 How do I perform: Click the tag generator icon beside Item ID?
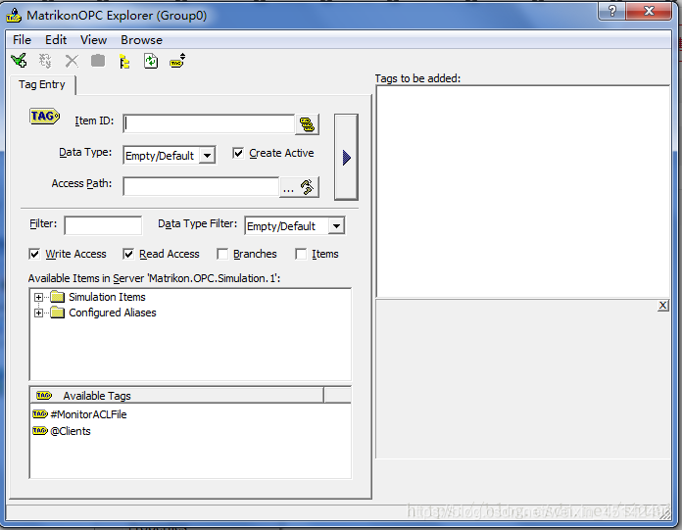point(307,124)
